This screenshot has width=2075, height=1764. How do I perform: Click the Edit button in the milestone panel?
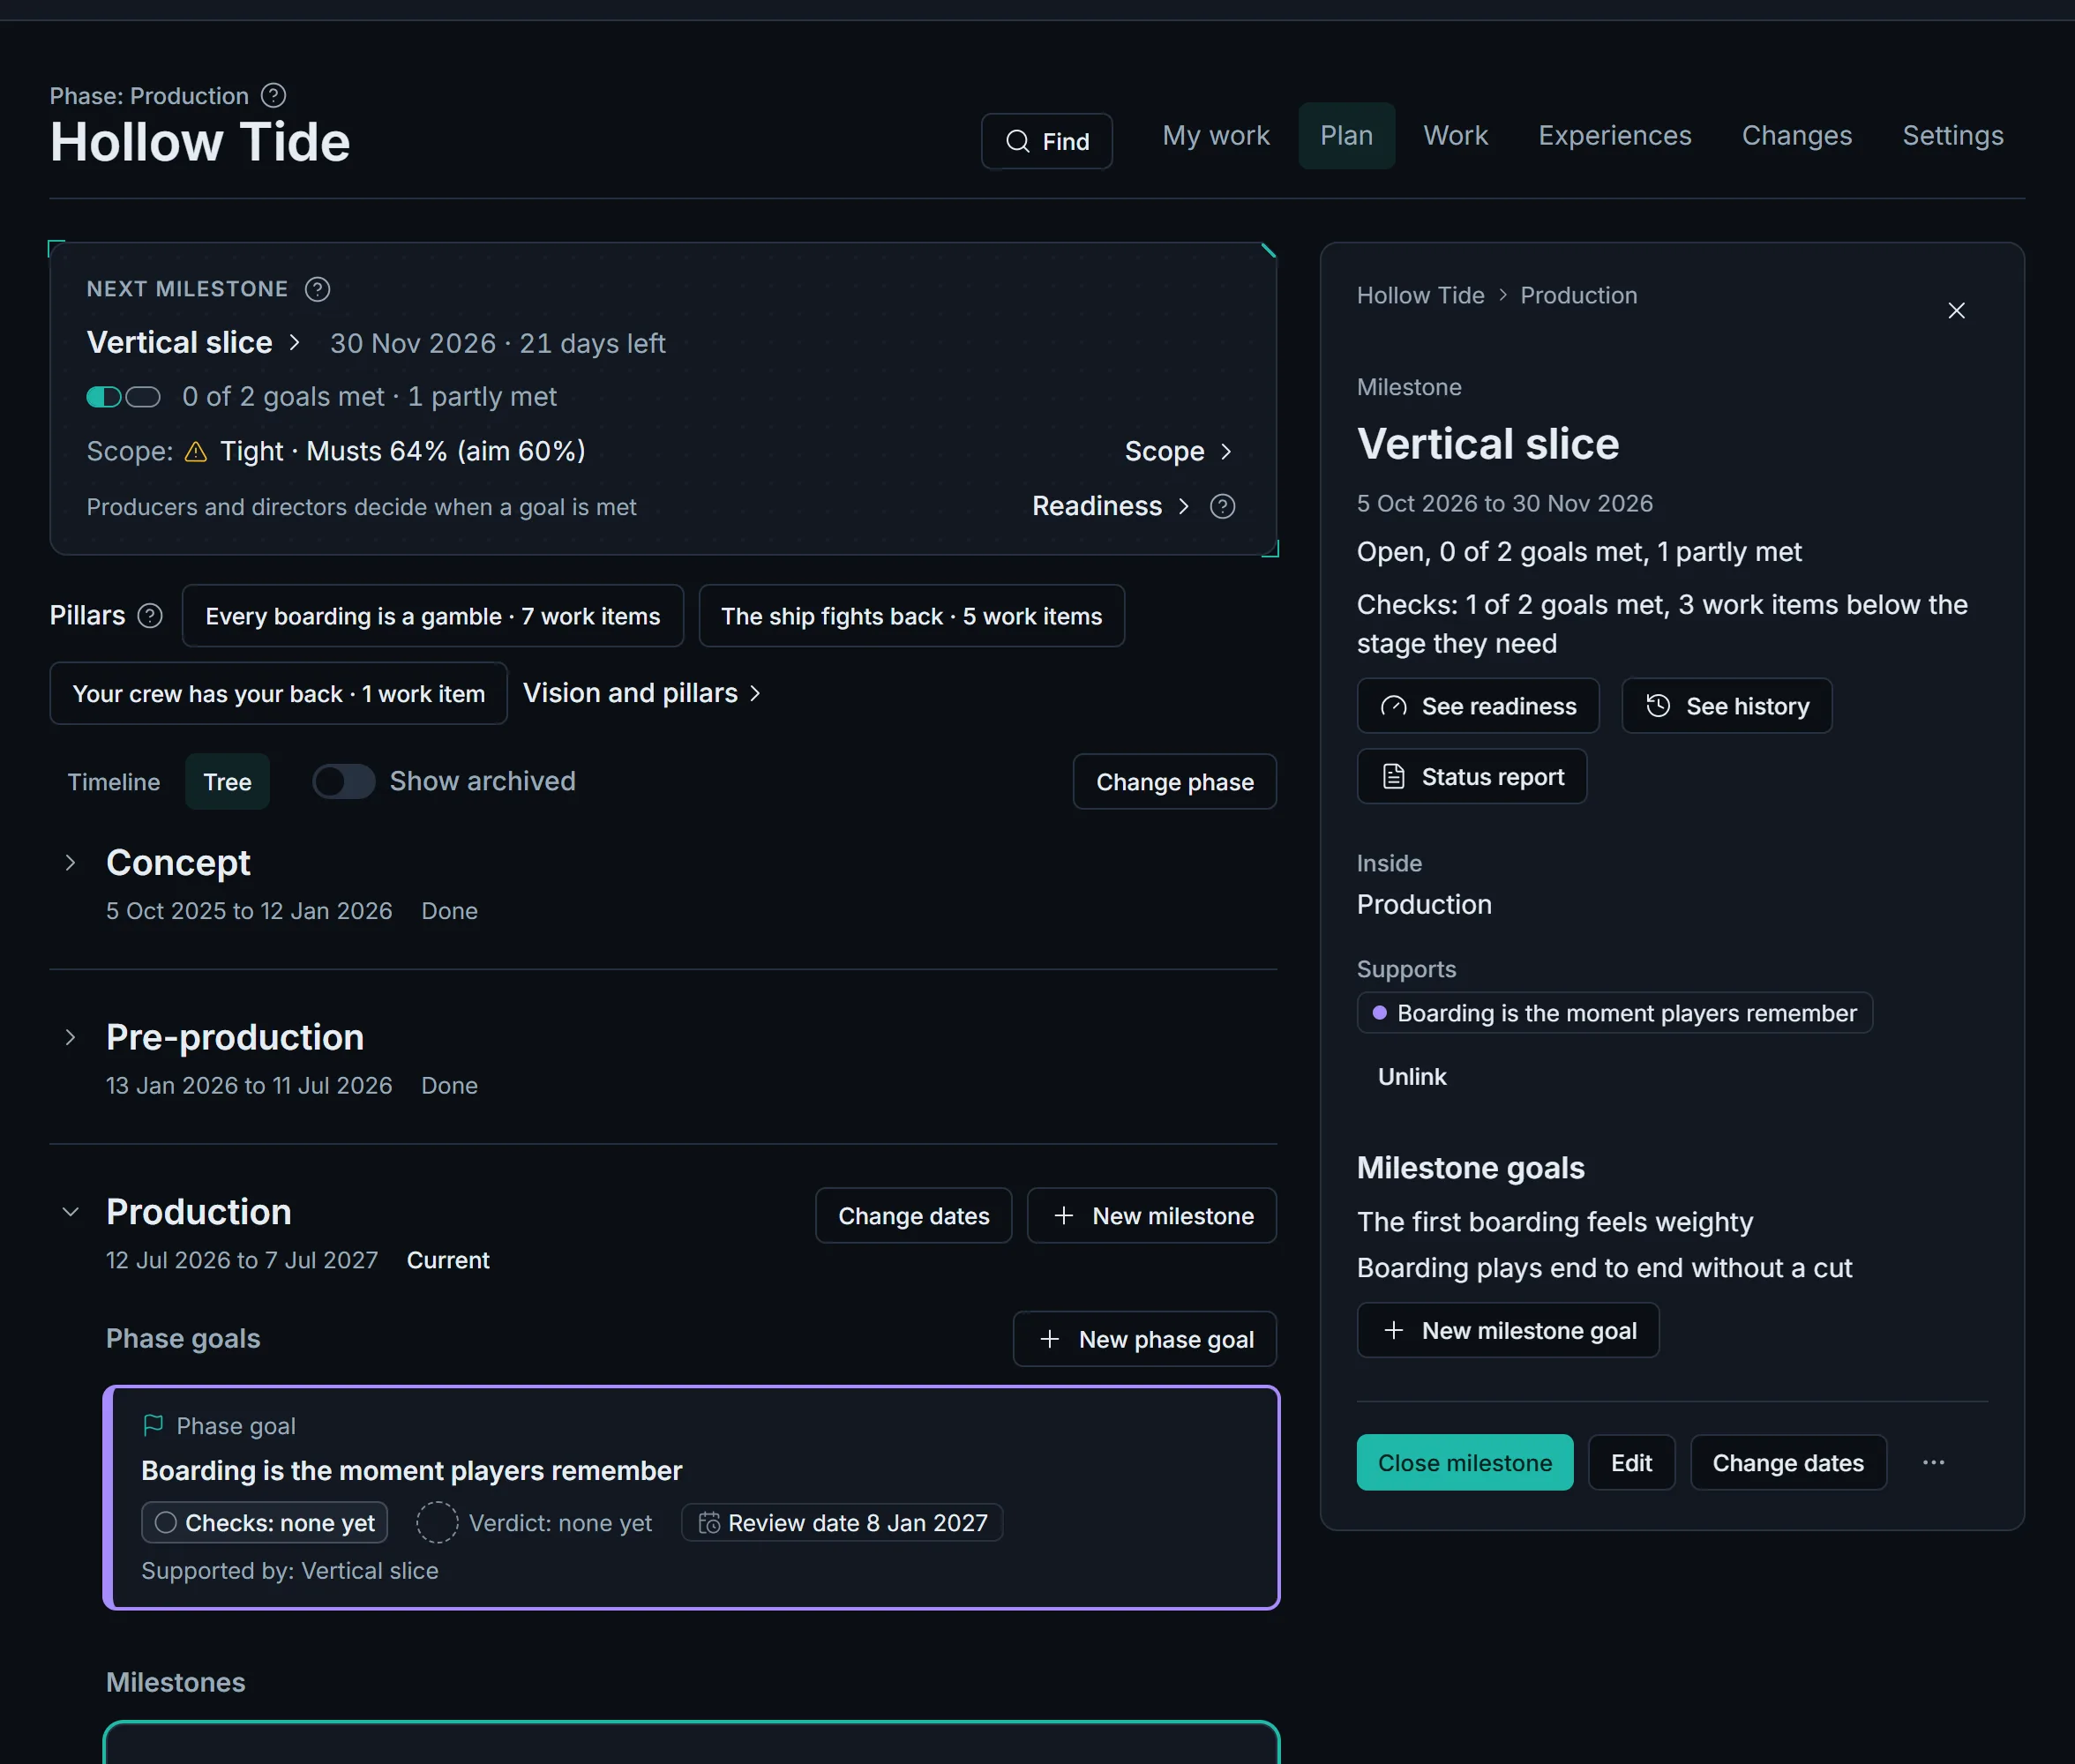coord(1631,1463)
